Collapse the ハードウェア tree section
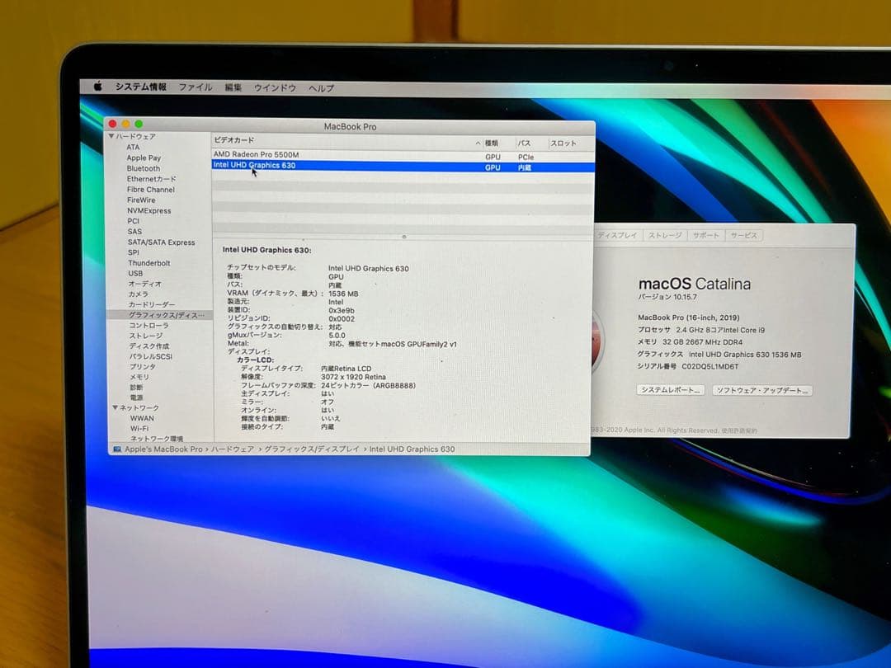This screenshot has height=668, width=891. (x=111, y=136)
